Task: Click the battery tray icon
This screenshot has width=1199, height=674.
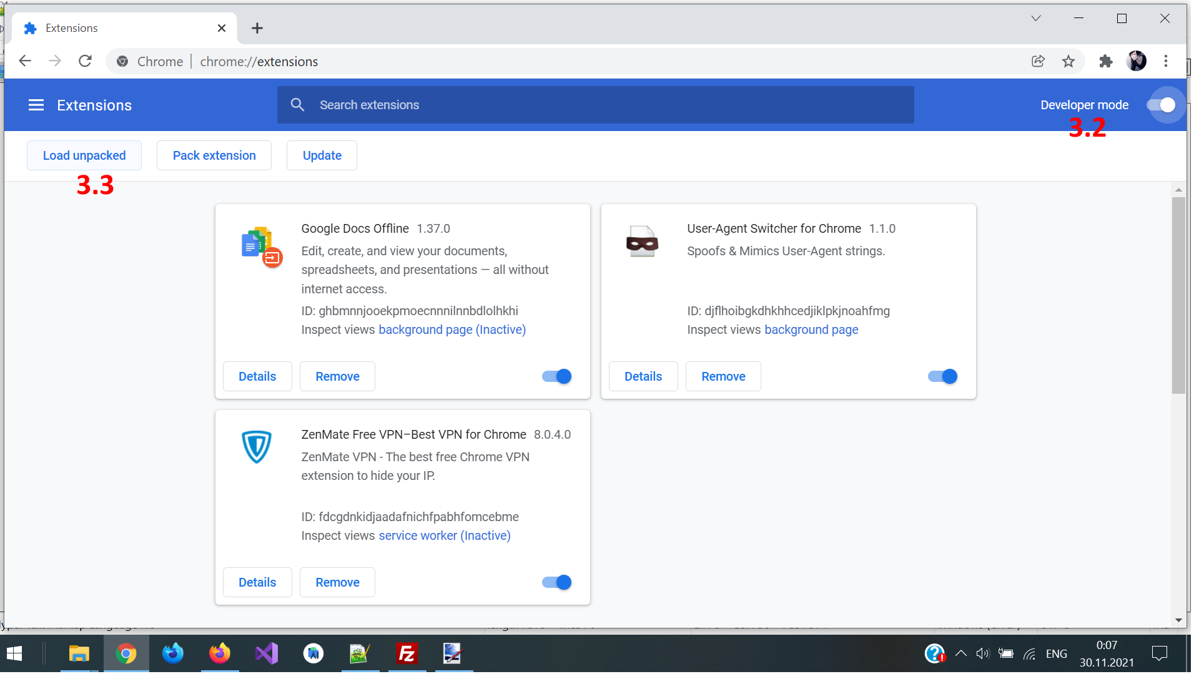Action: click(1006, 654)
